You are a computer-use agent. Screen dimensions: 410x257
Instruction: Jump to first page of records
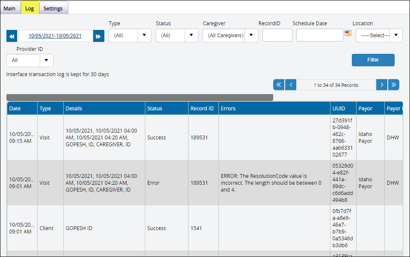tap(279, 85)
